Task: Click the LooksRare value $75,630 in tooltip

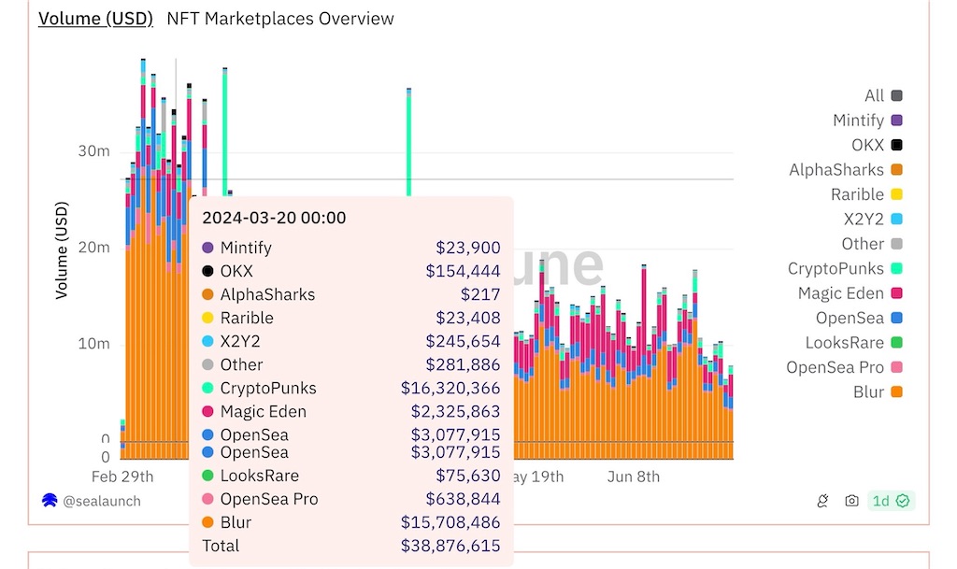Action: (x=468, y=476)
